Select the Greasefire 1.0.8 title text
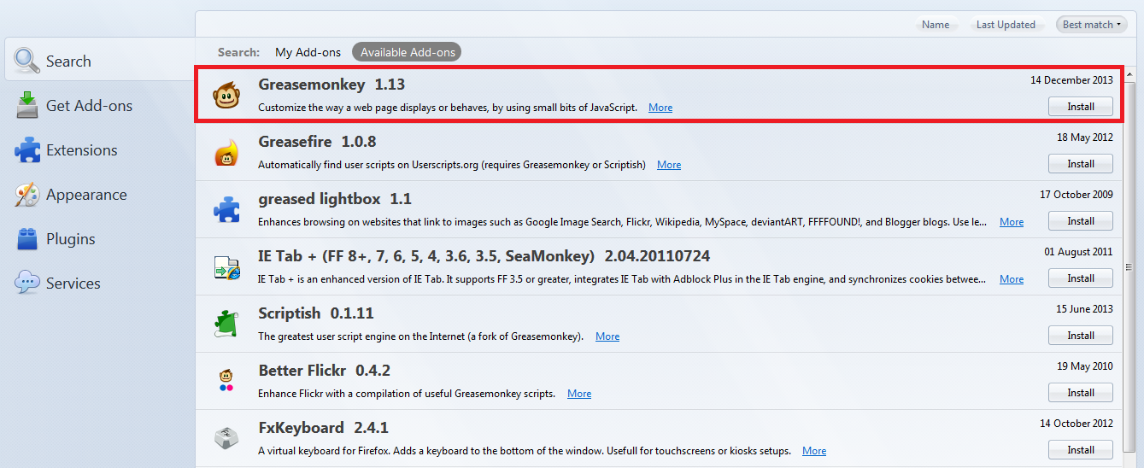The image size is (1144, 468). click(x=317, y=142)
